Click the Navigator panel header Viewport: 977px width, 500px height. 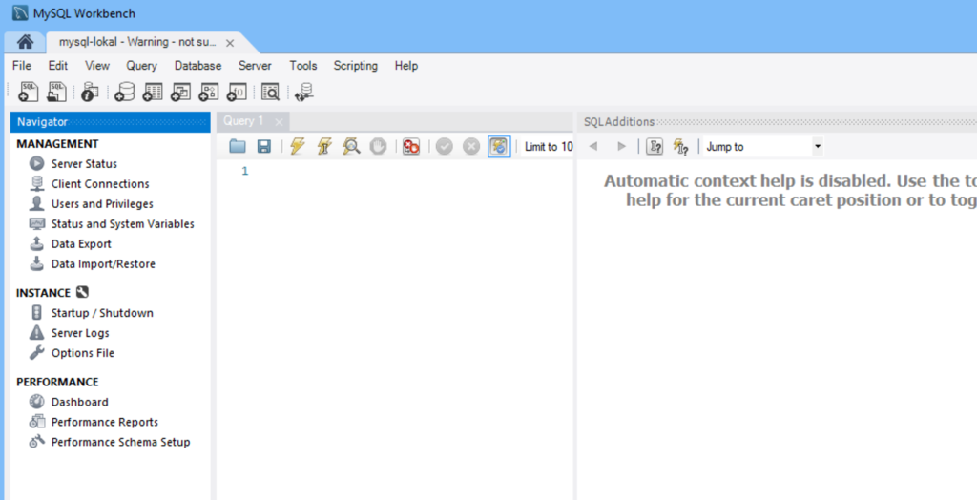pyautogui.click(x=111, y=121)
